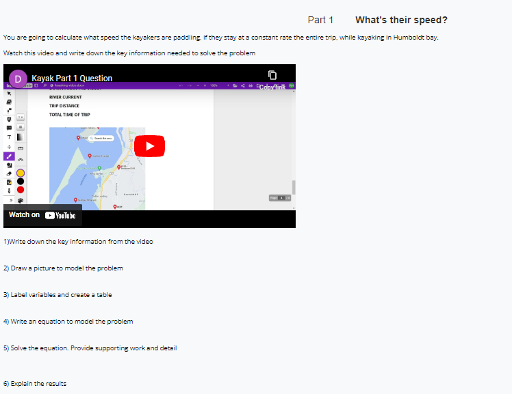Select the signature pen tool in video toolbar
This screenshot has width=512, height=394.
(9, 191)
